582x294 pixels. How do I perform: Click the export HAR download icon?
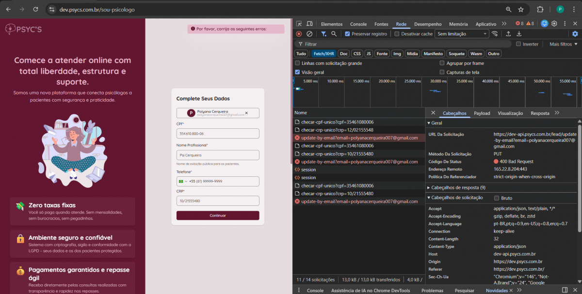click(519, 34)
